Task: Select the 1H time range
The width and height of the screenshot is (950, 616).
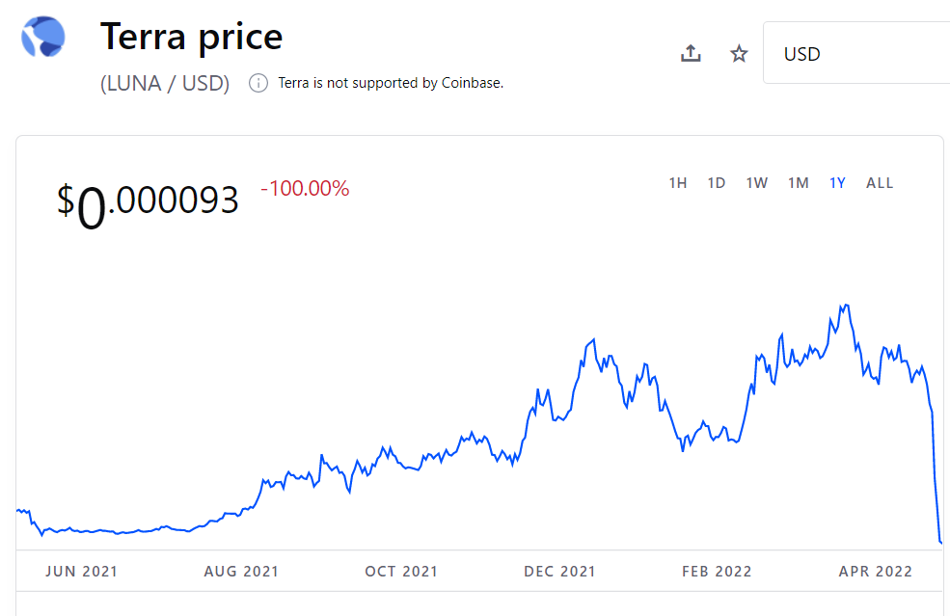Action: (x=678, y=183)
